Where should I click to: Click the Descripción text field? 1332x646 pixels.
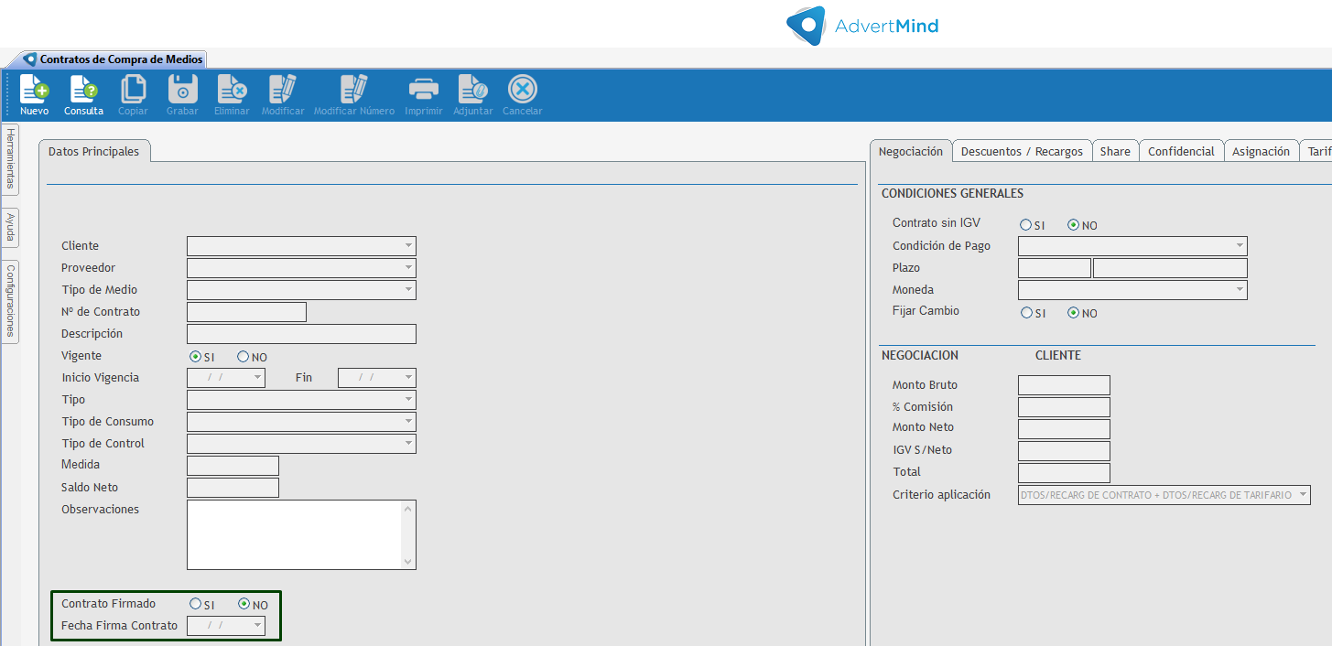301,334
